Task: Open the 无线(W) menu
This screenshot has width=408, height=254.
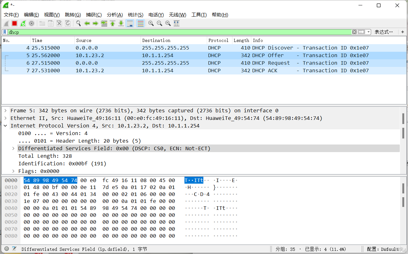Action: click(178, 15)
